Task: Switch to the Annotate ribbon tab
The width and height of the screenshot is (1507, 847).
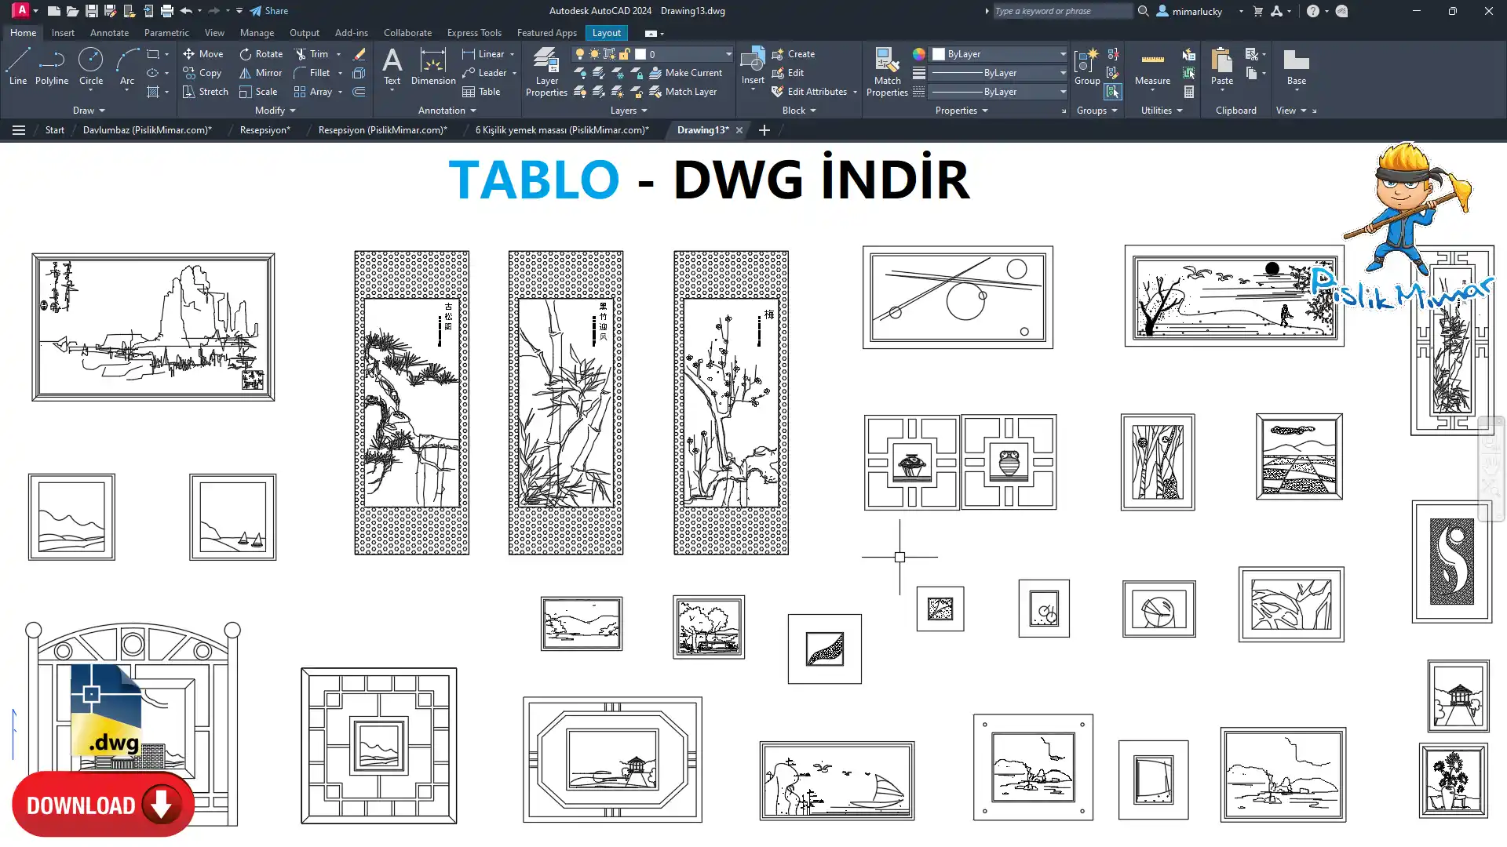Action: (x=109, y=33)
